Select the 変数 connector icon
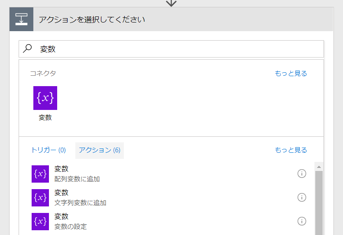The width and height of the screenshot is (343, 235). 45,98
